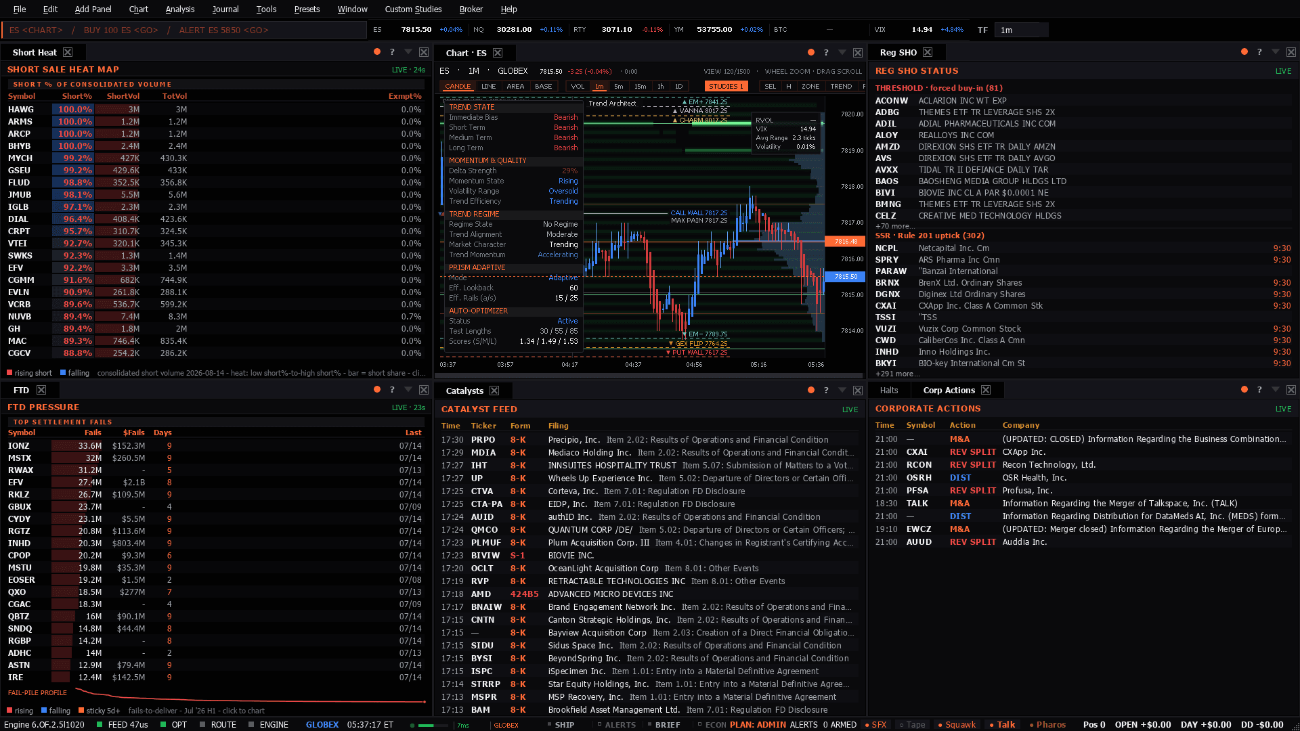Toggle VOL on the chart
Viewport: 1300px width, 731px height.
pos(578,87)
